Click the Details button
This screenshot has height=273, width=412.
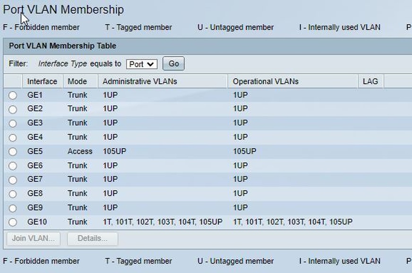pos(93,239)
